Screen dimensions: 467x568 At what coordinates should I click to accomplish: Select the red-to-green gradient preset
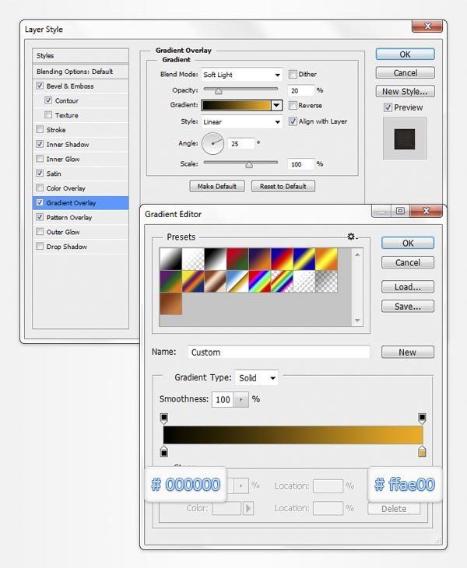pos(237,259)
